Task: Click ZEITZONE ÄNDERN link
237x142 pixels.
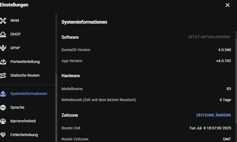Action: pyautogui.click(x=213, y=115)
